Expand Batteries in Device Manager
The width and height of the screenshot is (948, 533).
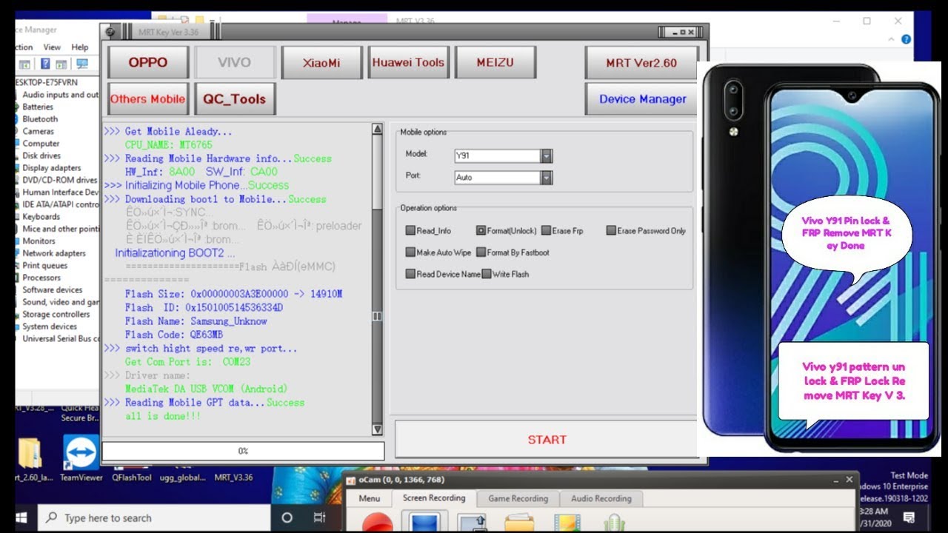coord(38,107)
